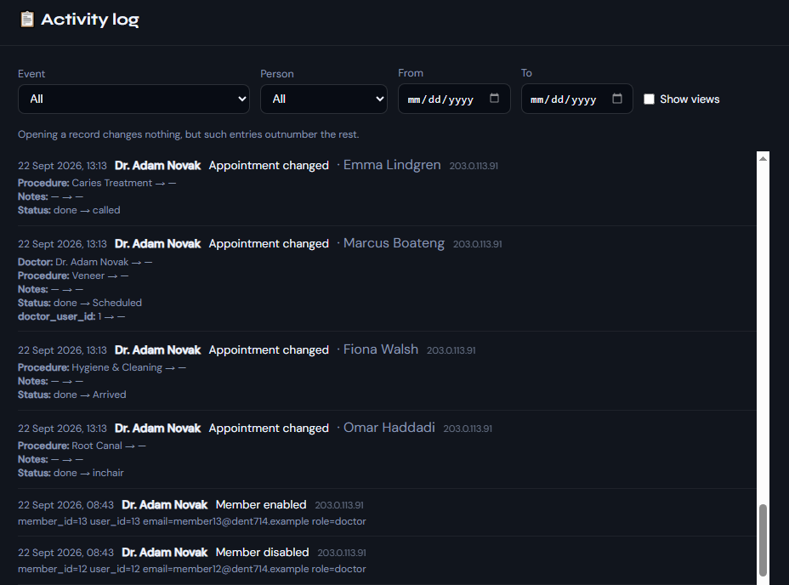Open the To date calendar picker icon
789x585 pixels.
pos(617,98)
